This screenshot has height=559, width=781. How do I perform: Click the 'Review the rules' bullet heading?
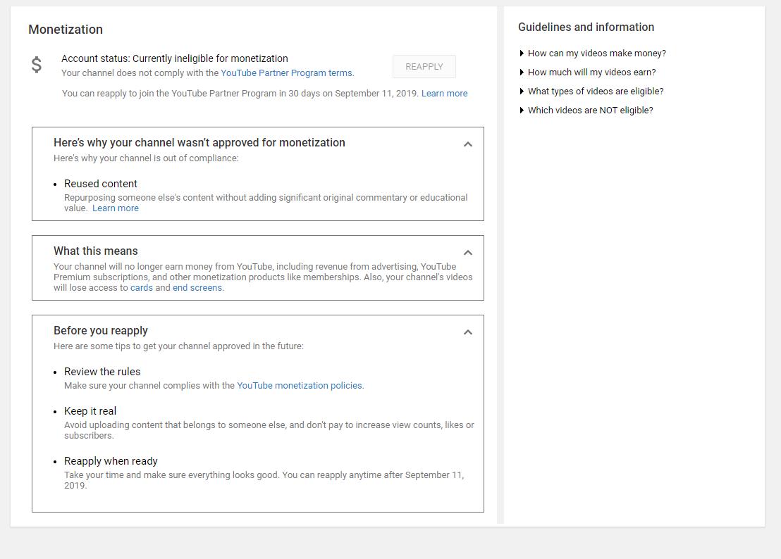coord(102,372)
